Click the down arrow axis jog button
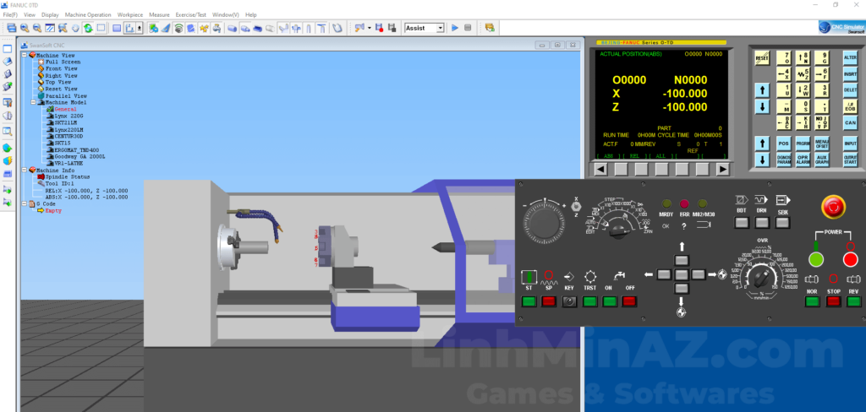 point(682,288)
